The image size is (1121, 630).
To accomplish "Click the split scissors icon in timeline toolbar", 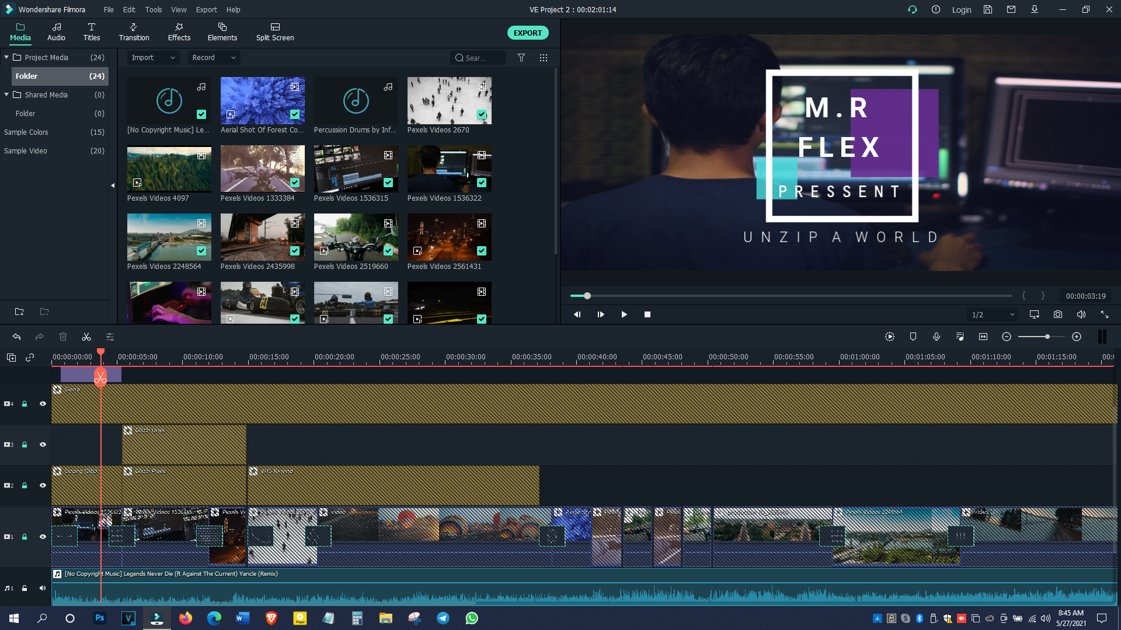I will pos(86,337).
